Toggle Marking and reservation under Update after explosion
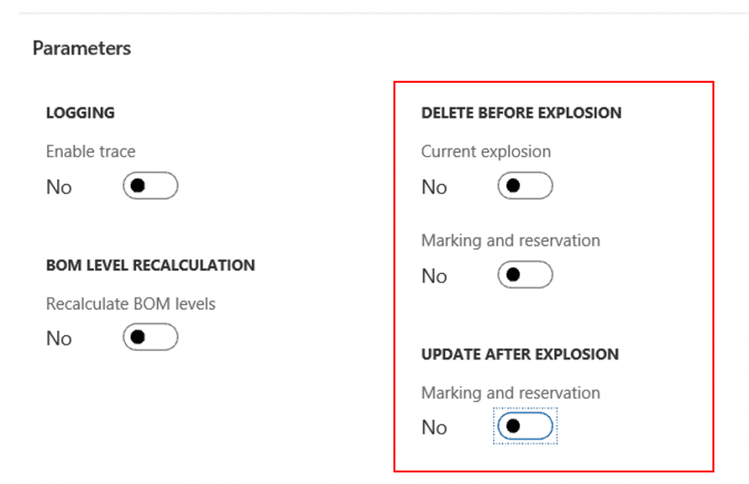Screen dimensions: 749x484 click(x=525, y=426)
